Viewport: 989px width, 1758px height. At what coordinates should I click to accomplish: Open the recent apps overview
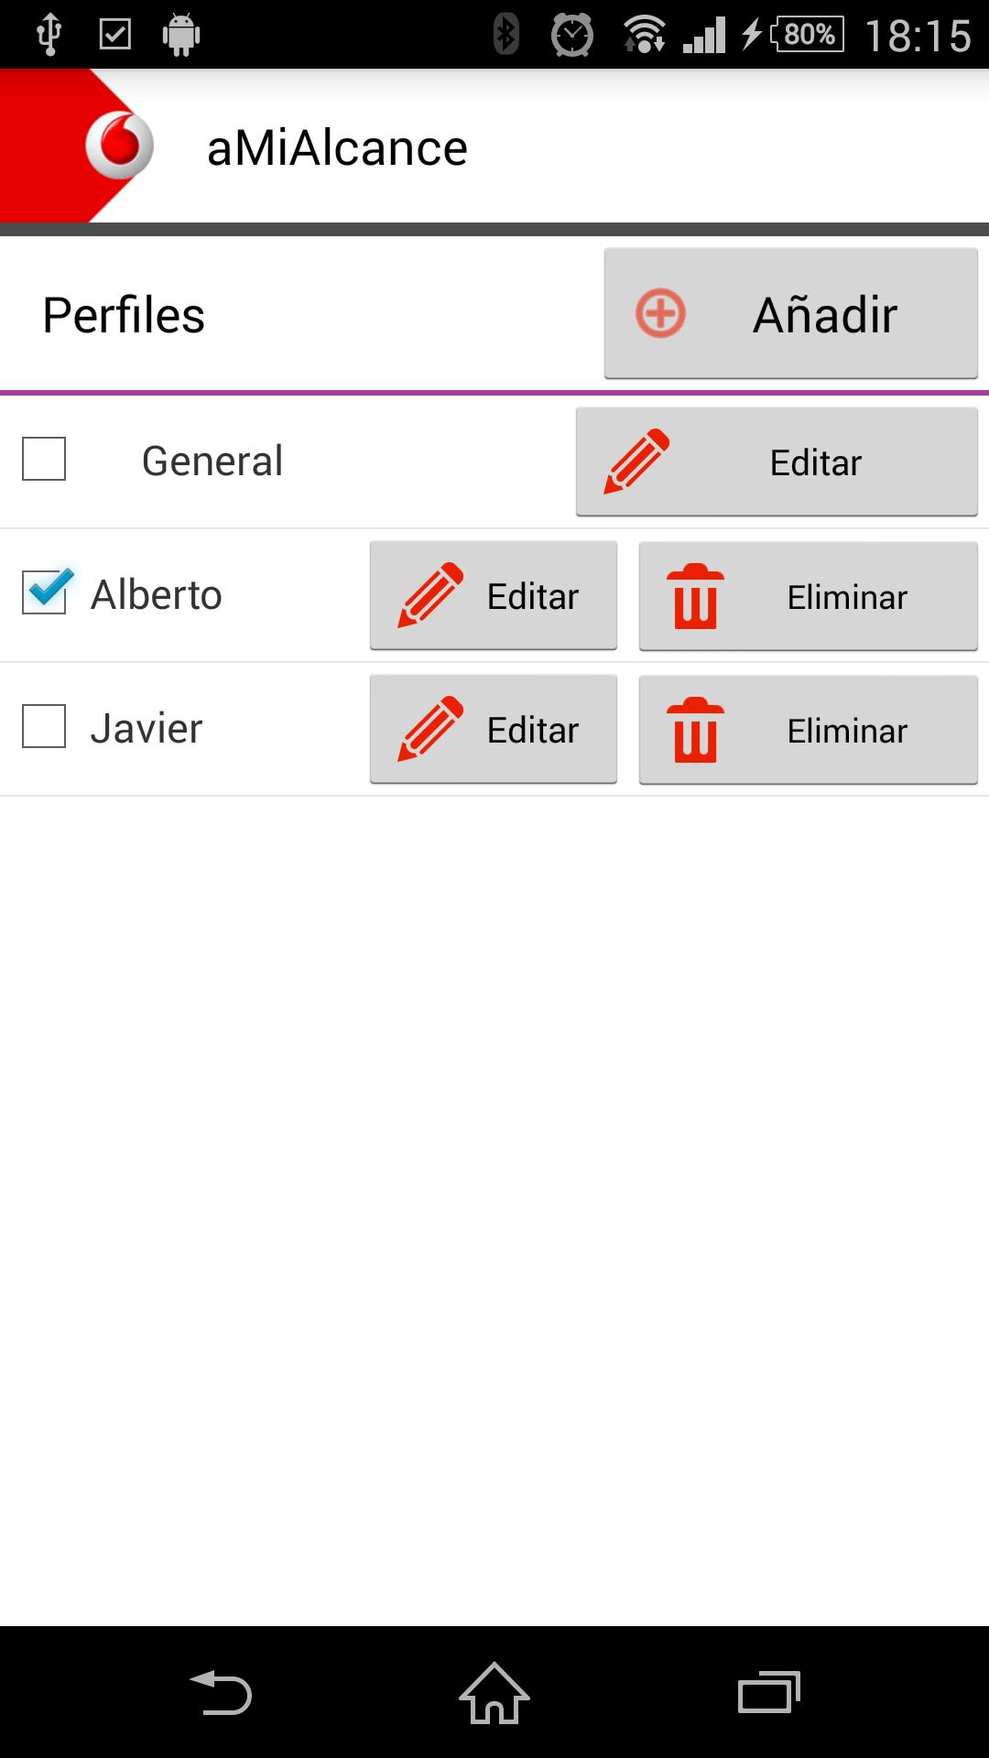coord(768,1692)
